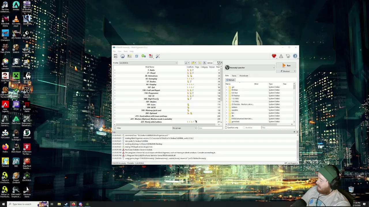
Task: Enable the Conflicts only checkbox
Action: 226,128
